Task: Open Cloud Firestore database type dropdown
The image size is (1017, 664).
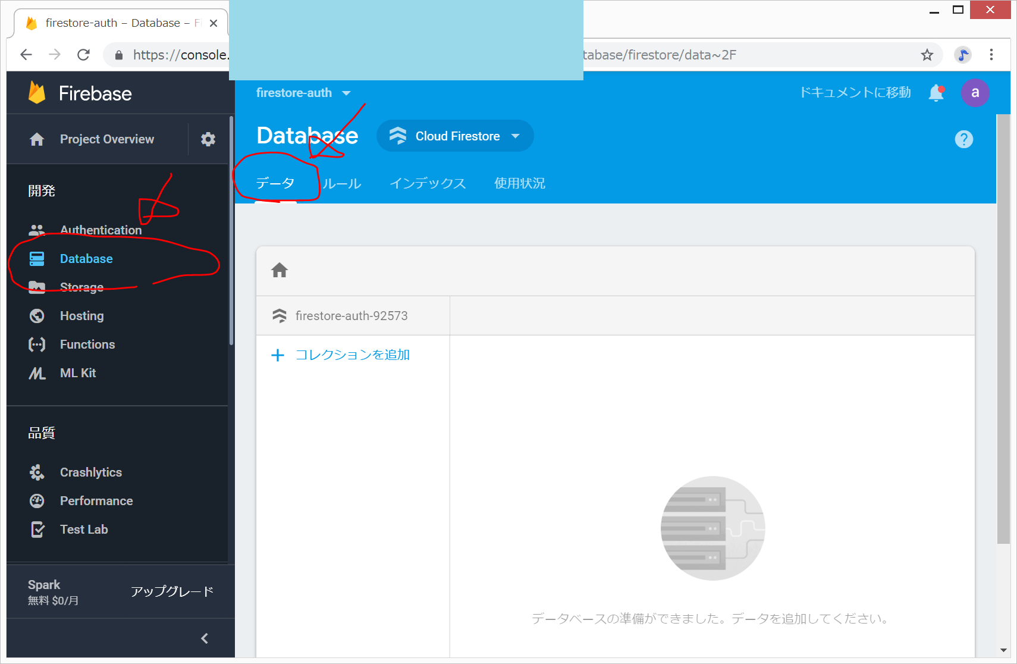Action: pos(455,136)
